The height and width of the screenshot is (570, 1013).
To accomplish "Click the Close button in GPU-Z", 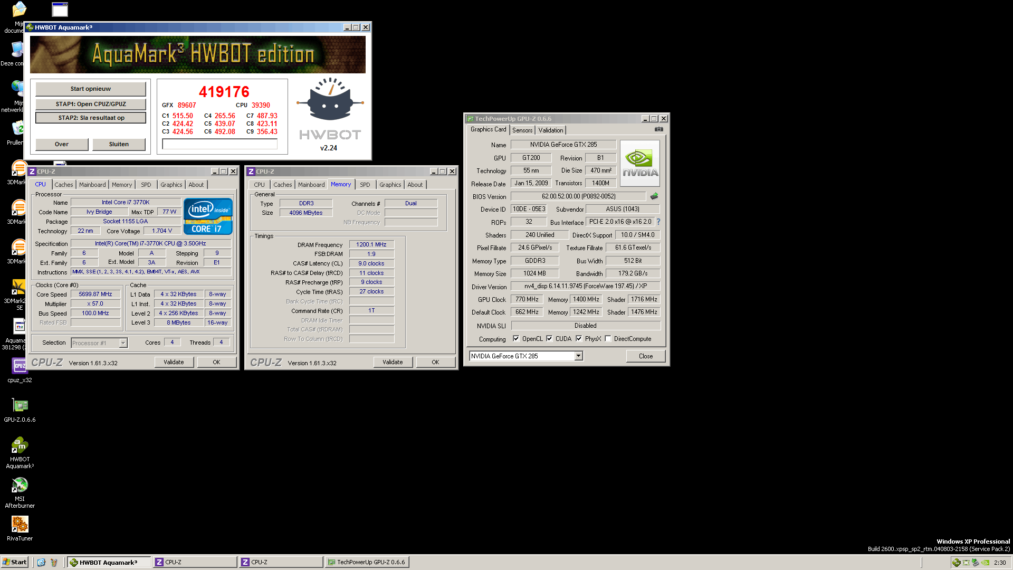I will coord(645,356).
